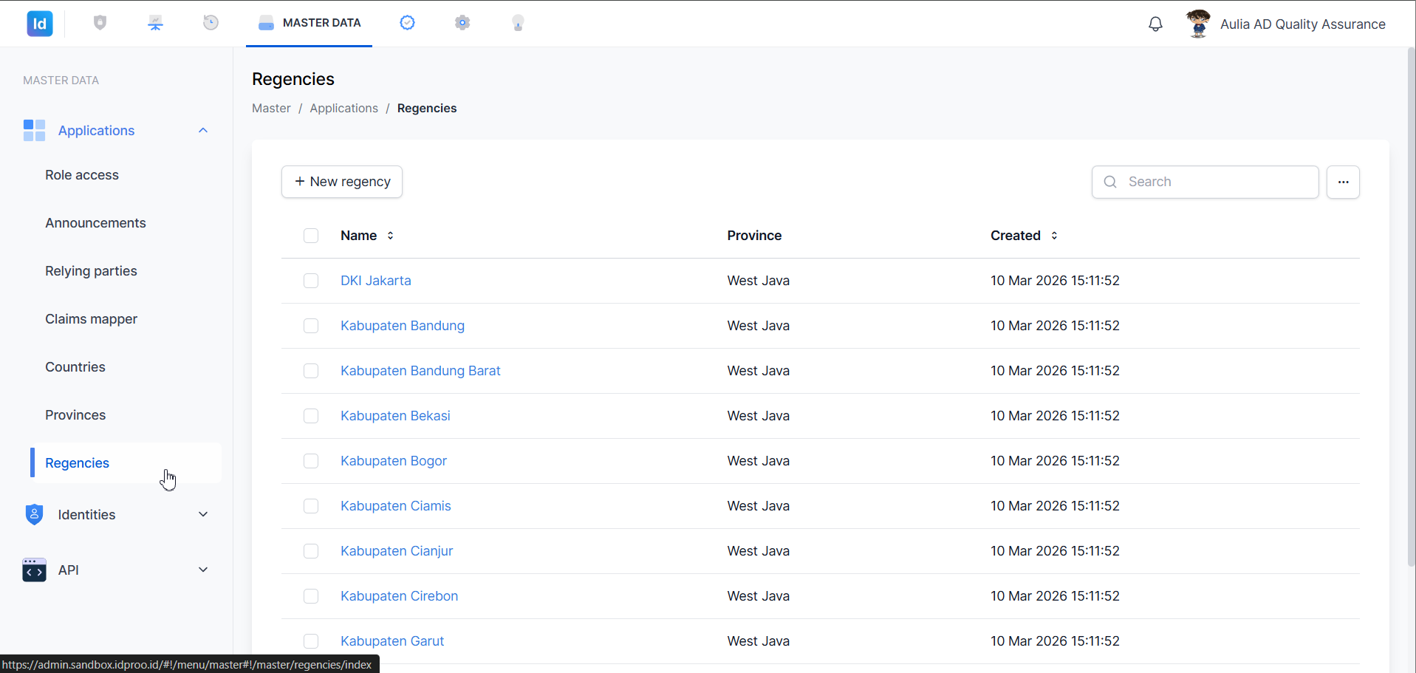Check the Kabupaten Bandung row checkbox

[311, 326]
